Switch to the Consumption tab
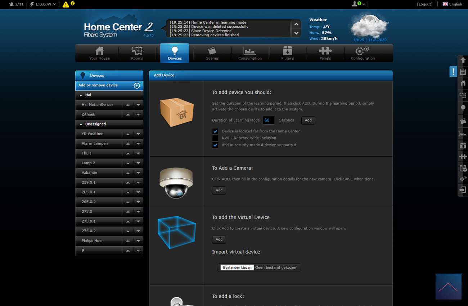468x306 pixels. click(250, 53)
